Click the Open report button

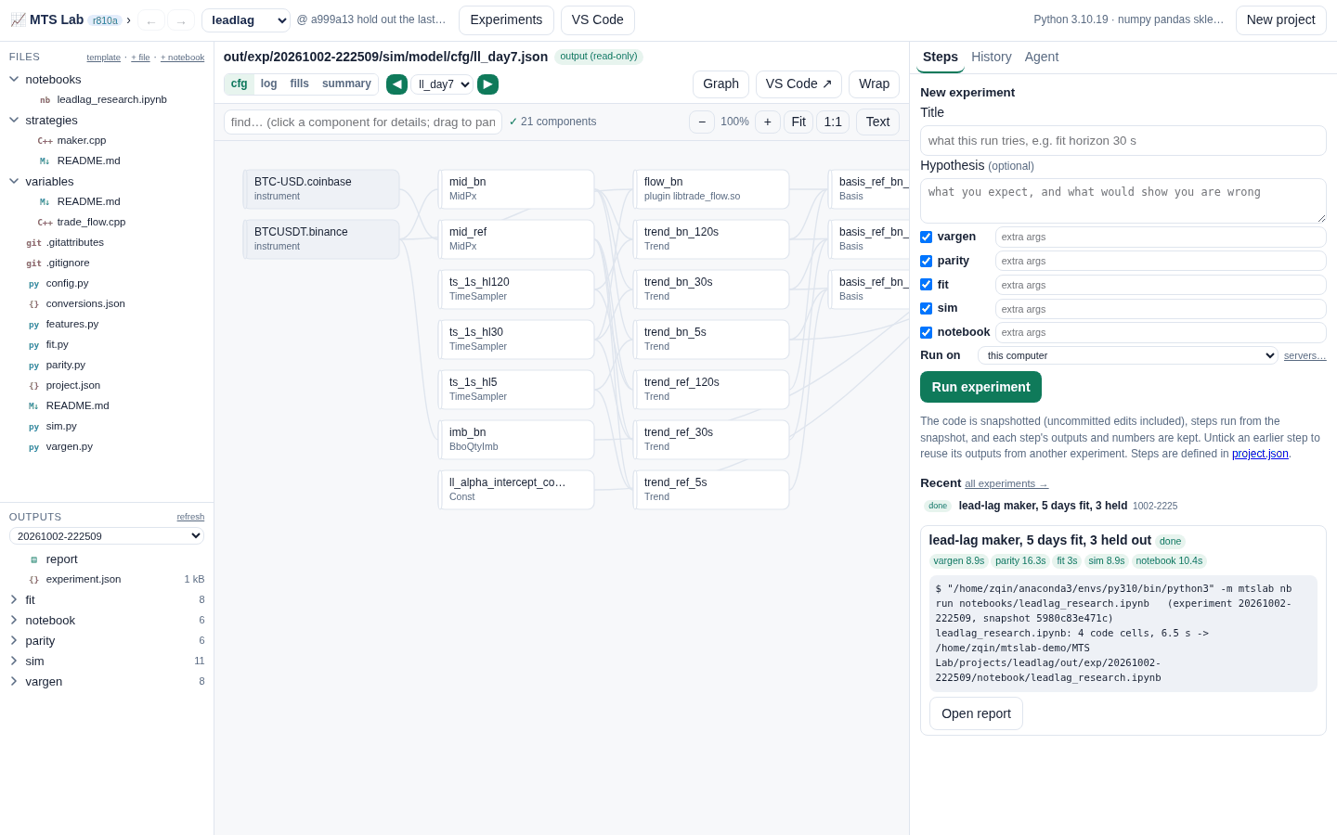click(x=976, y=713)
